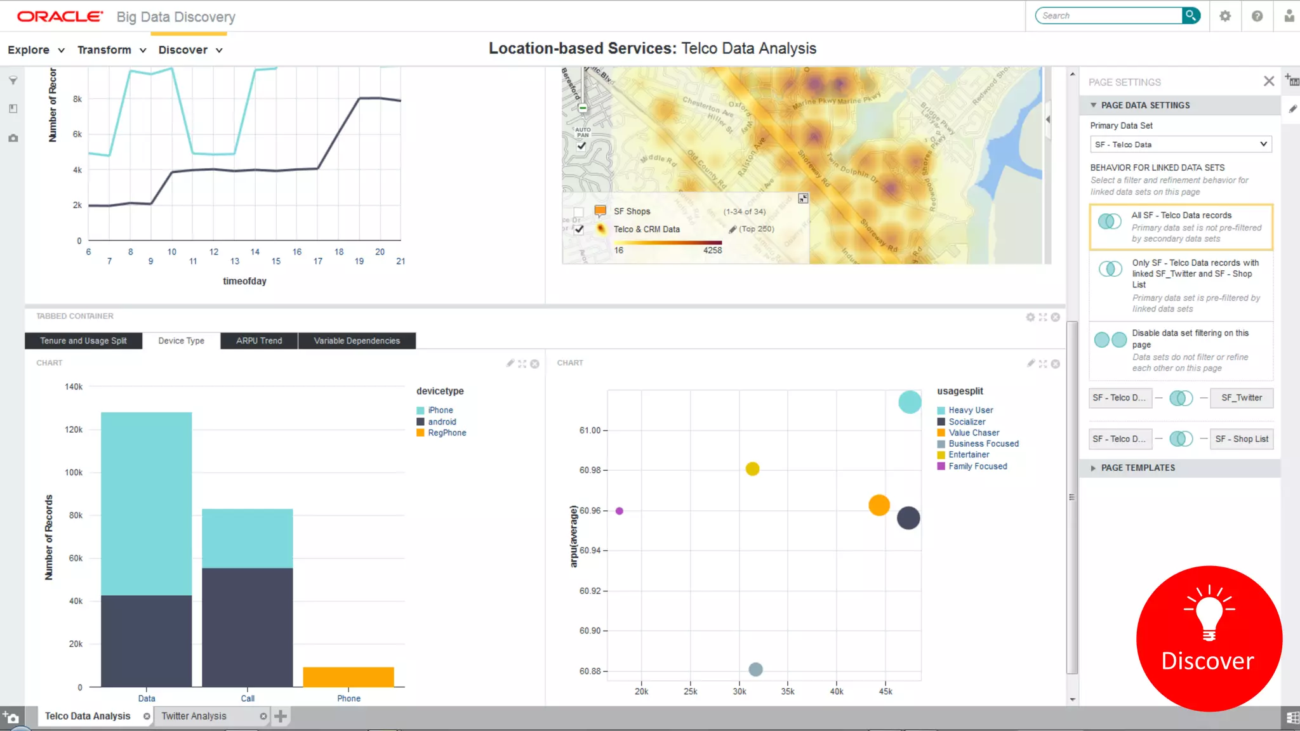Click into the Search input field
Image resolution: width=1300 pixels, height=731 pixels.
coord(1108,16)
